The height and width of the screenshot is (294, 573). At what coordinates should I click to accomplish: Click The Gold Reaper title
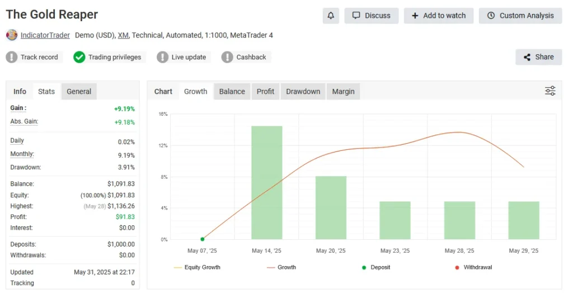click(x=52, y=15)
